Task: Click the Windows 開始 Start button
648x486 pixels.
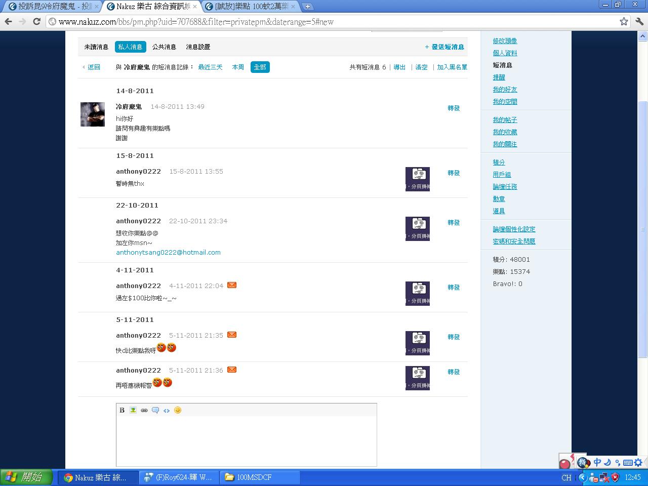Action: coord(26,477)
